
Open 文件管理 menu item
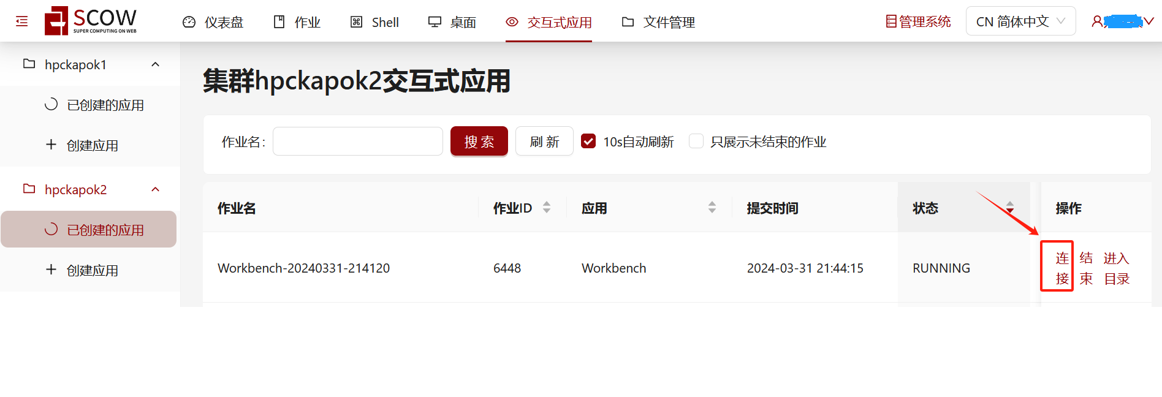tap(658, 22)
